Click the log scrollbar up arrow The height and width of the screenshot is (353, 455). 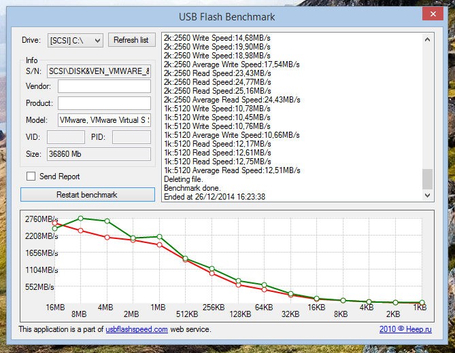point(427,39)
